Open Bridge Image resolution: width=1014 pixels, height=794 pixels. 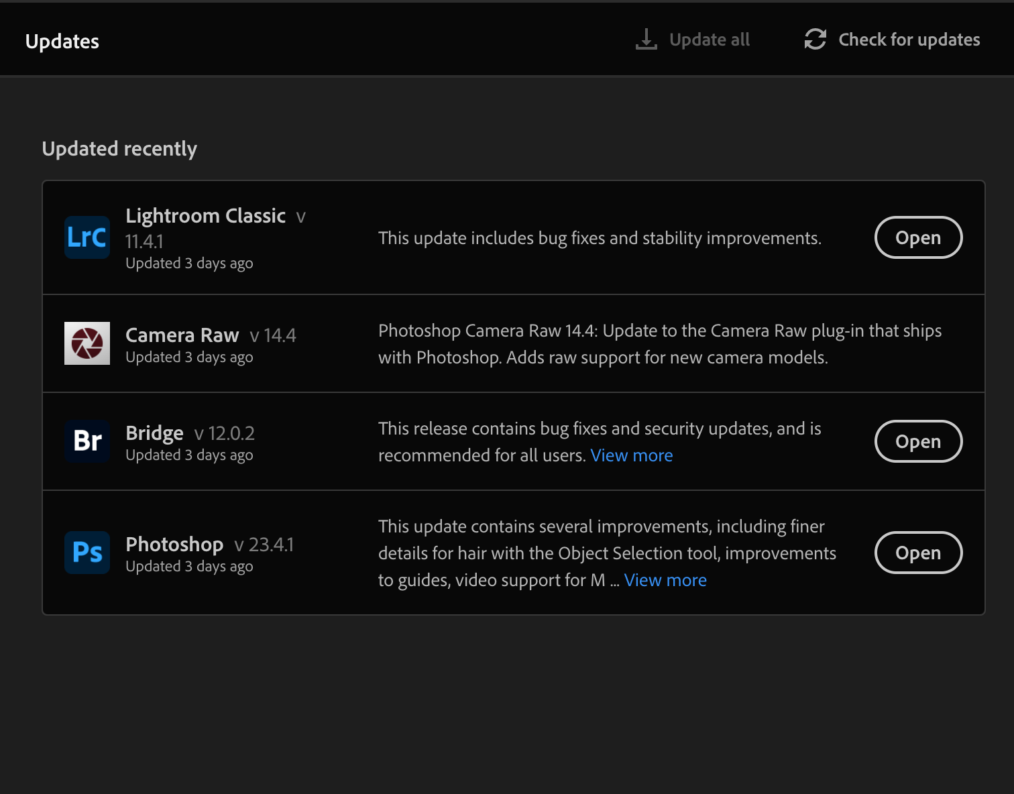pyautogui.click(x=918, y=441)
